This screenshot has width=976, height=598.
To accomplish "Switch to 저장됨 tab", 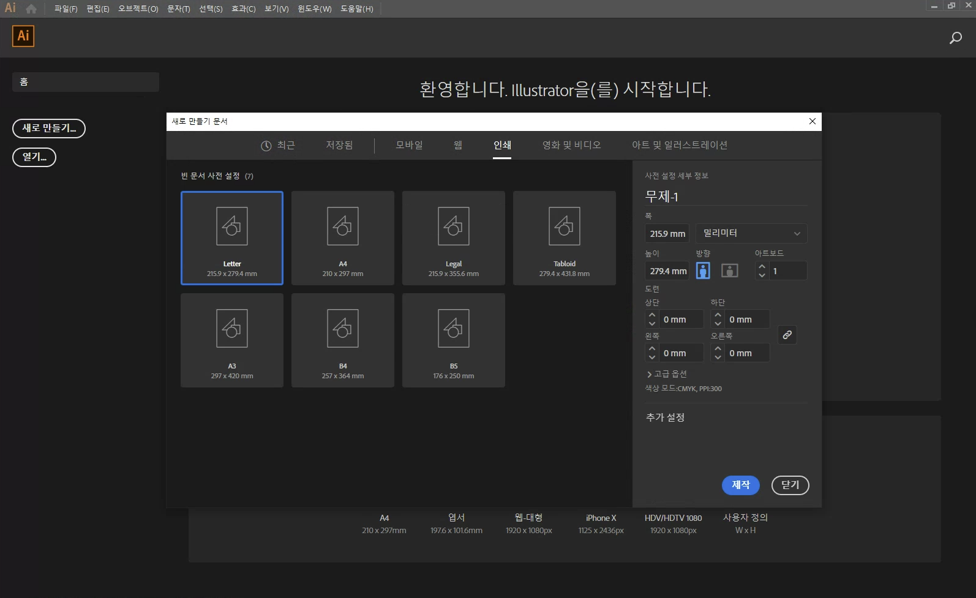I will [339, 145].
